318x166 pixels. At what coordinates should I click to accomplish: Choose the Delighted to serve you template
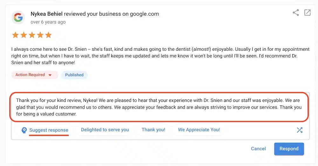105,130
